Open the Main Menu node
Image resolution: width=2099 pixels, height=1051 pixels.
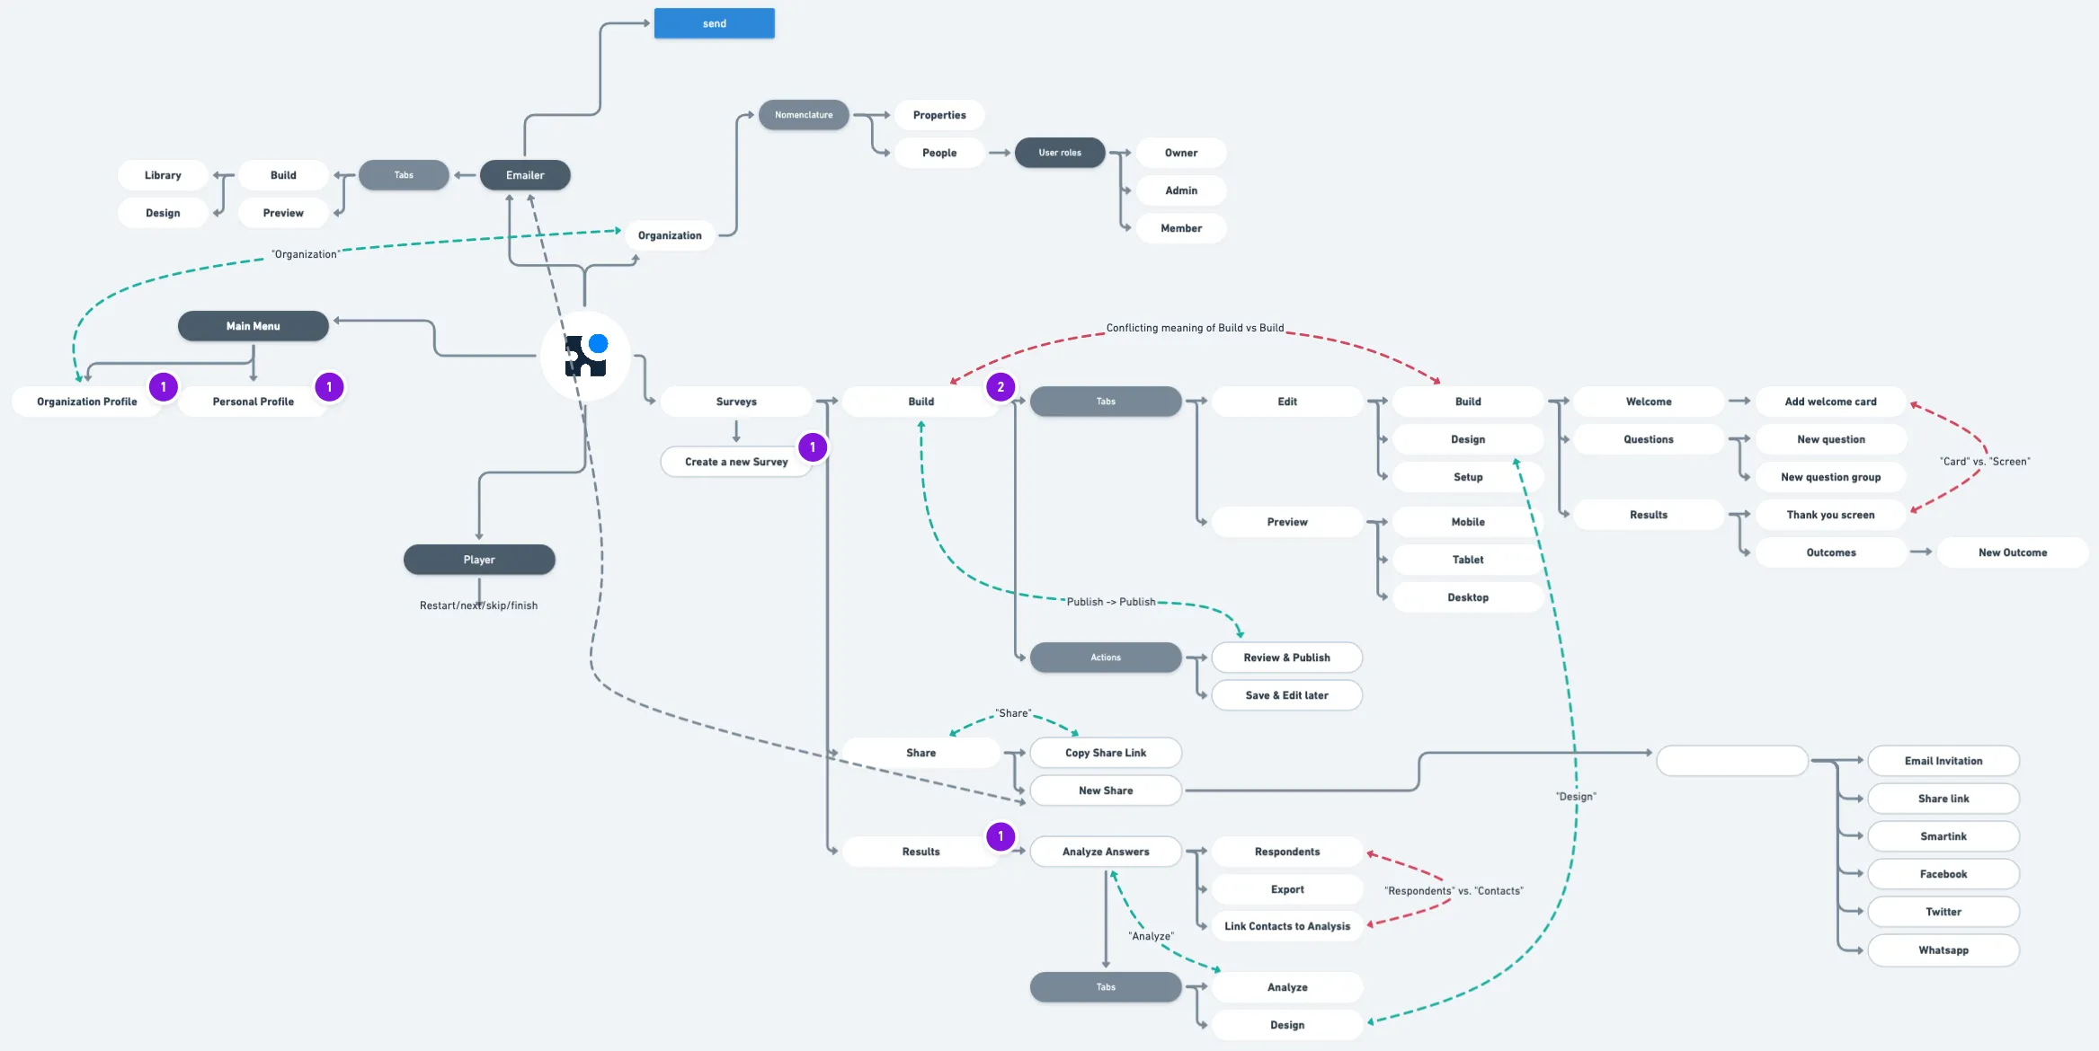click(253, 326)
